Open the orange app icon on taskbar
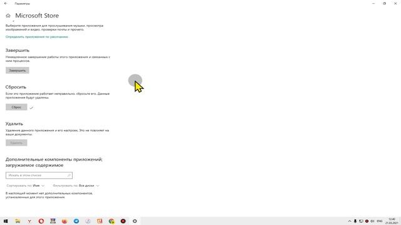 pos(100,221)
